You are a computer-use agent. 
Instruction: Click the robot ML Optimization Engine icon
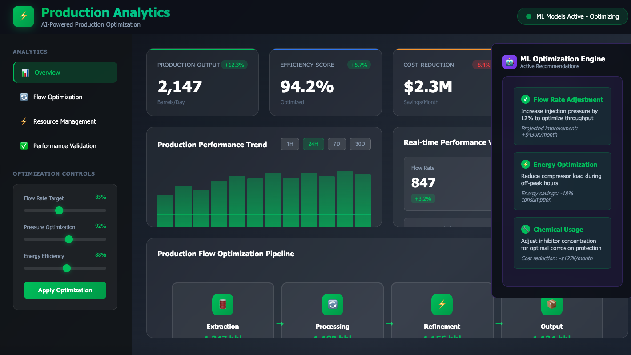[509, 62]
